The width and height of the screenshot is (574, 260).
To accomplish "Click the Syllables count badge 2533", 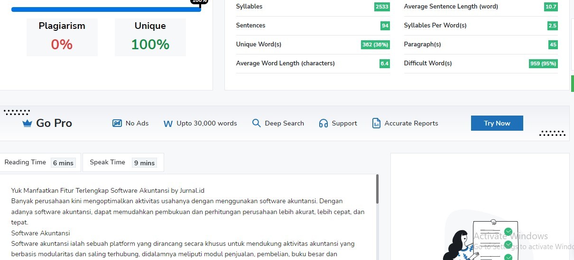I will coord(381,7).
